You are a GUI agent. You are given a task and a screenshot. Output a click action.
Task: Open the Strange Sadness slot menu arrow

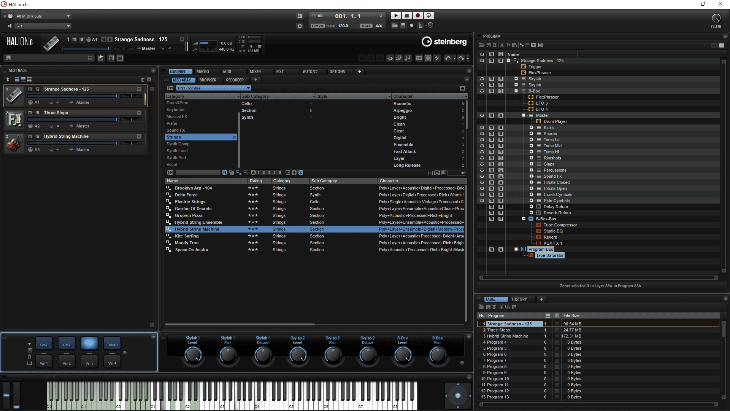point(139,89)
